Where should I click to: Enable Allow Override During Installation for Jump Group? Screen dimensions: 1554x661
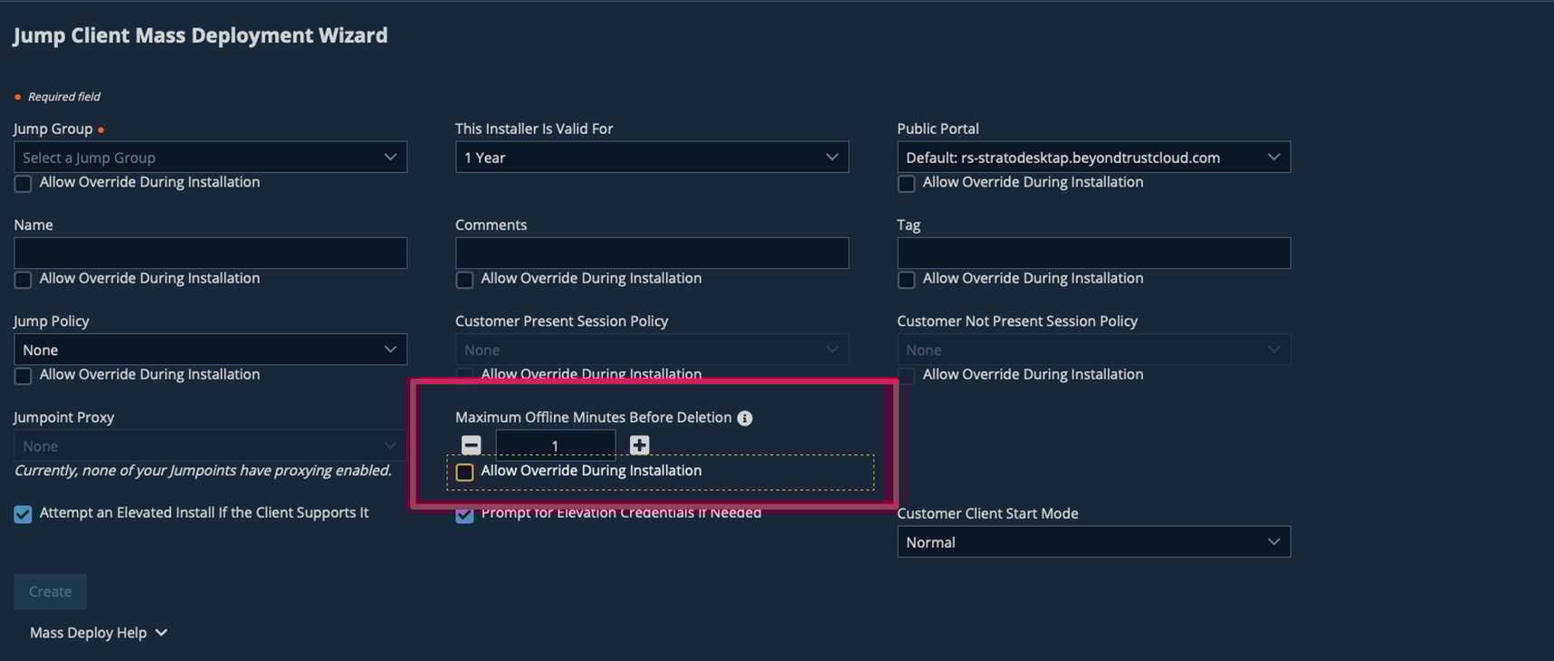pos(22,183)
